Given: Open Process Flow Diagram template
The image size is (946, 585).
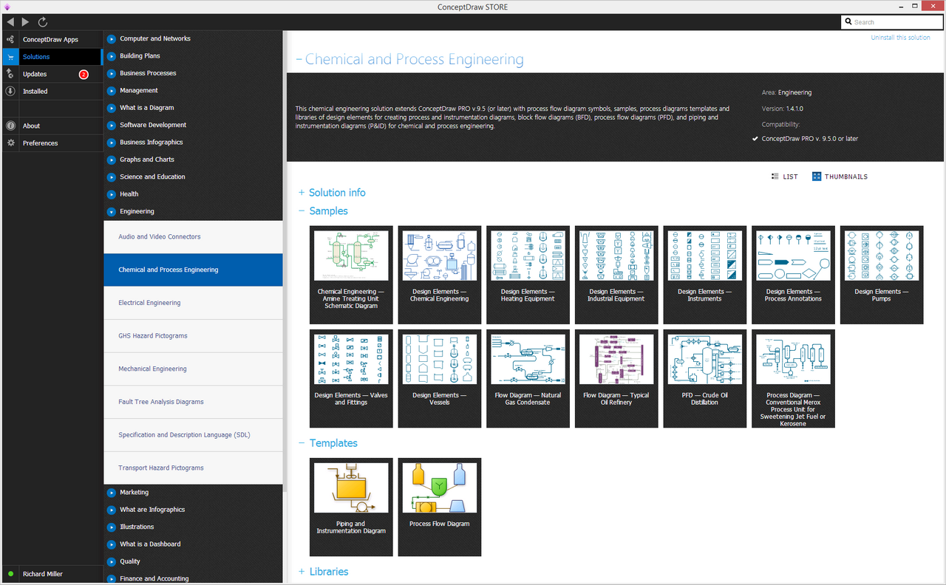Looking at the screenshot, I should coord(440,507).
